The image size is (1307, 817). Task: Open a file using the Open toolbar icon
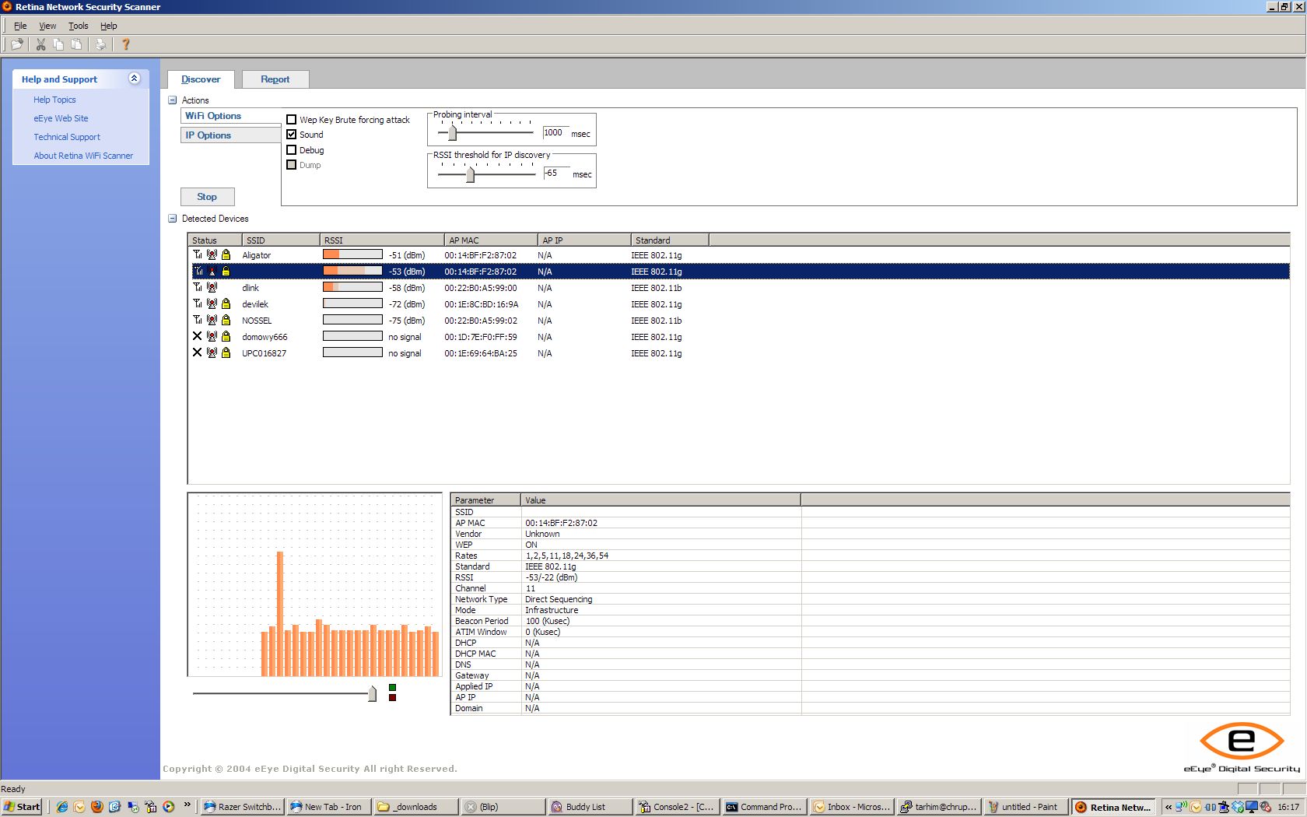point(16,44)
